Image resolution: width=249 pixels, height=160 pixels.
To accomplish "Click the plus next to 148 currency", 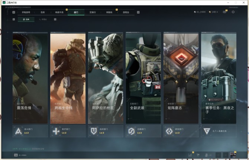I will point(217,12).
